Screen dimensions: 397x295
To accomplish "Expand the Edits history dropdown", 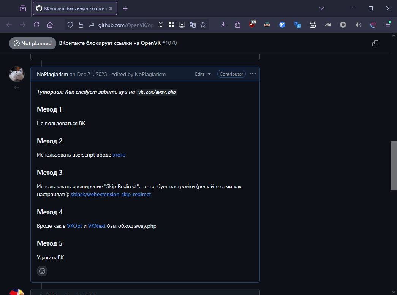I will 203,74.
